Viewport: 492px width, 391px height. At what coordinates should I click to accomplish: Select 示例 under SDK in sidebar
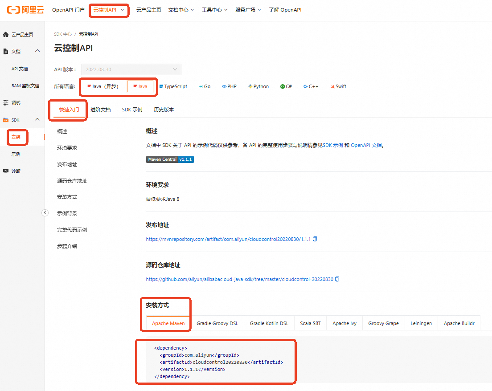(x=16, y=154)
